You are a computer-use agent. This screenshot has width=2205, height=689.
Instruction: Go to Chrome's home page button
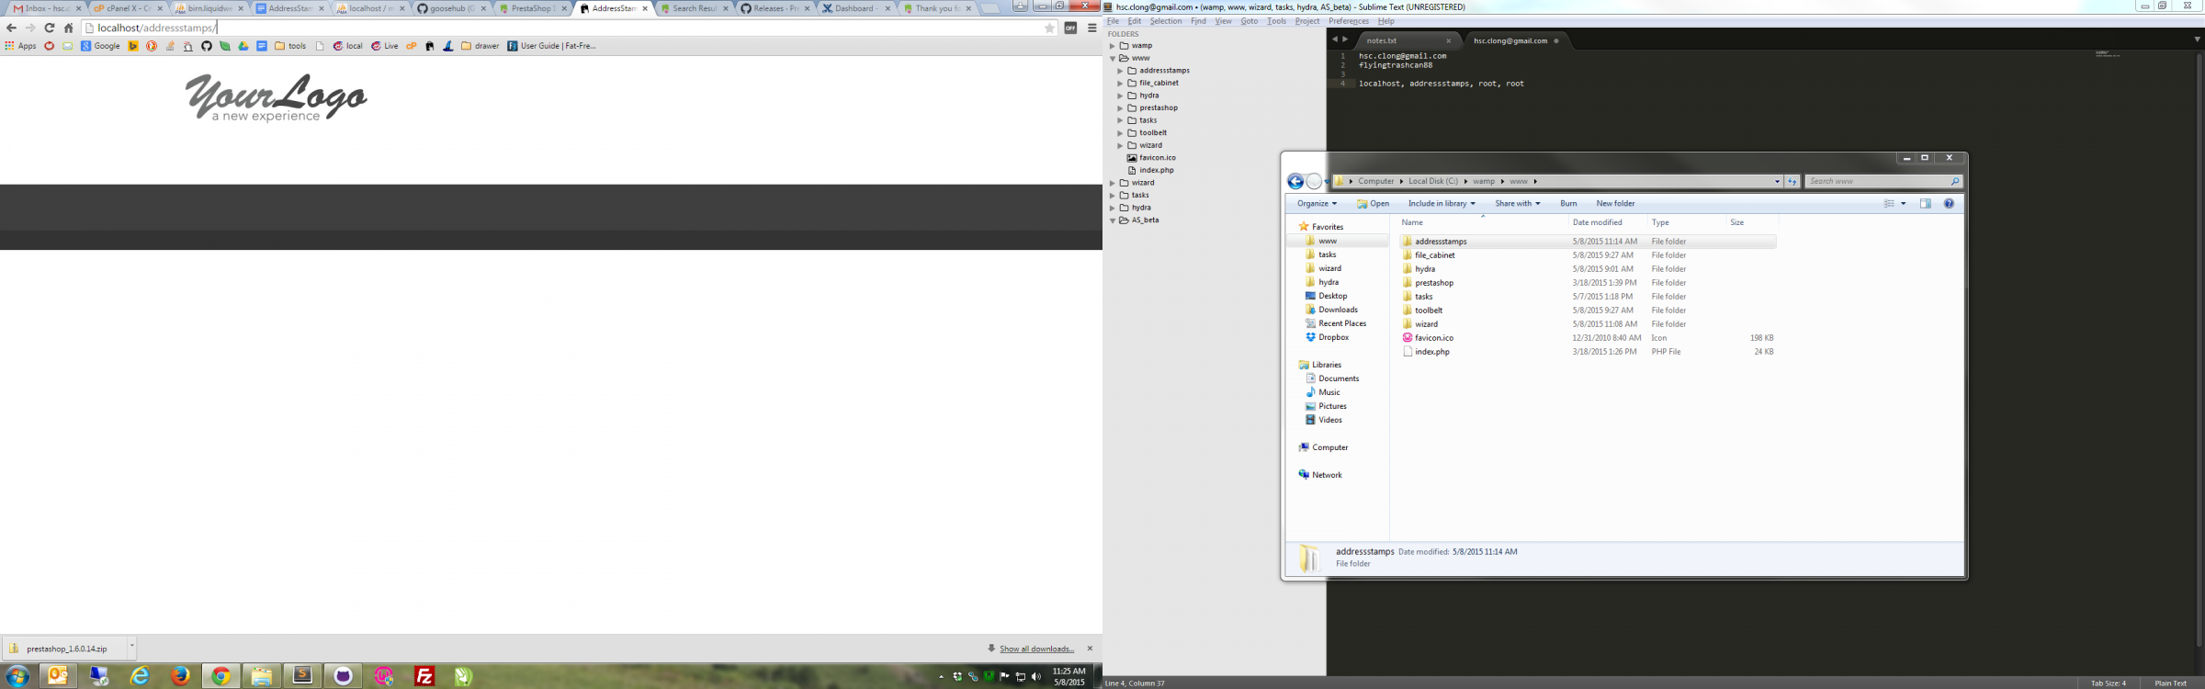(68, 28)
